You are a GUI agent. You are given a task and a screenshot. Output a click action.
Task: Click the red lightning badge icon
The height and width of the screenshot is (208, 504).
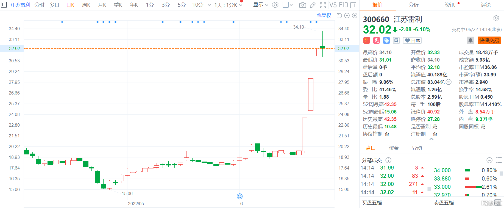pos(377,40)
